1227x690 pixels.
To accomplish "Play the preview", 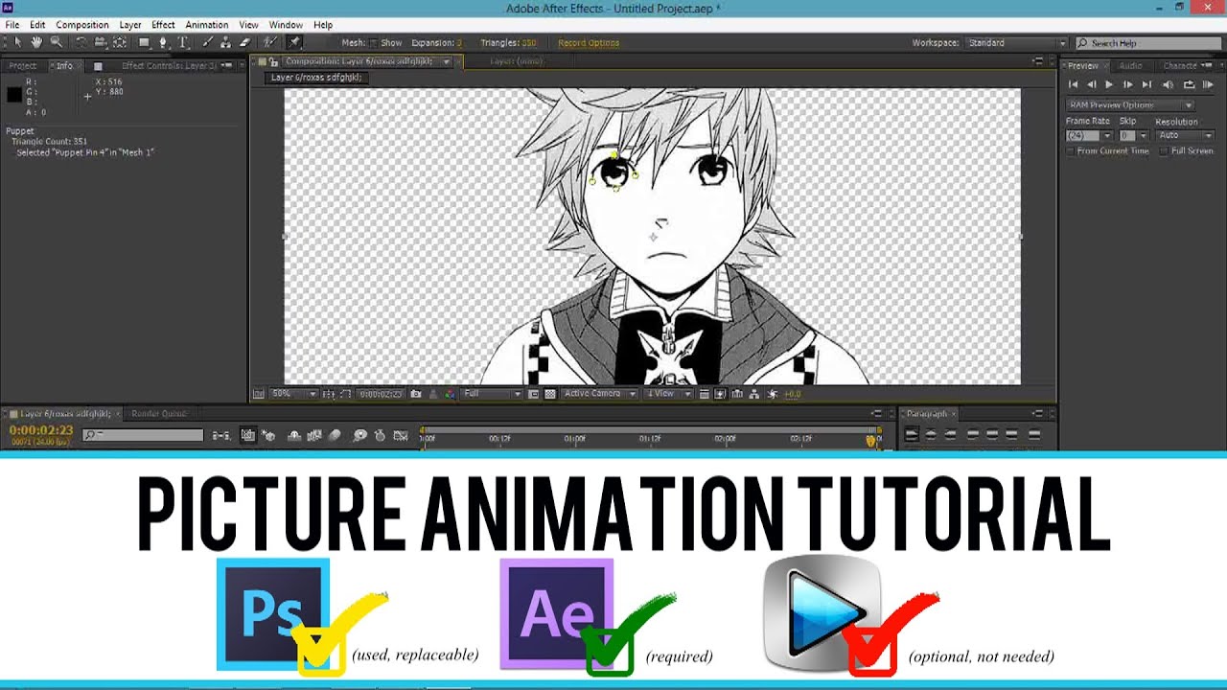I will [1109, 85].
